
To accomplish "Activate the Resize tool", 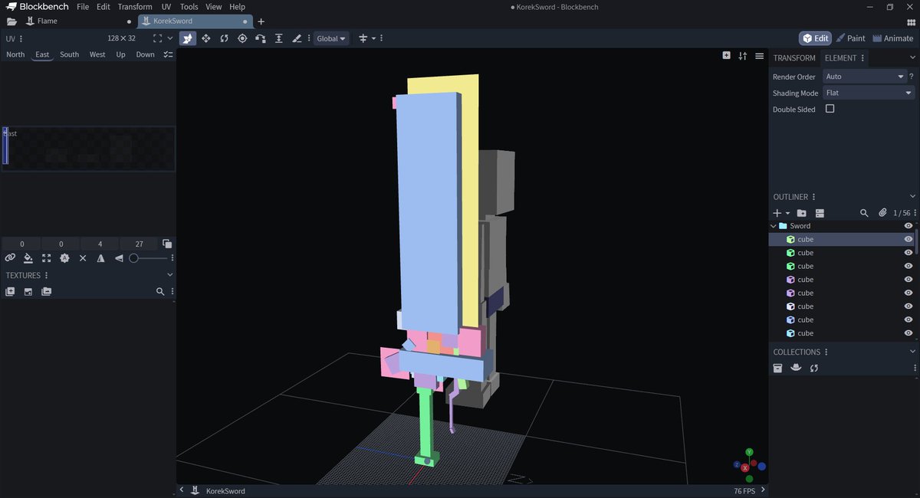I will pyautogui.click(x=206, y=38).
